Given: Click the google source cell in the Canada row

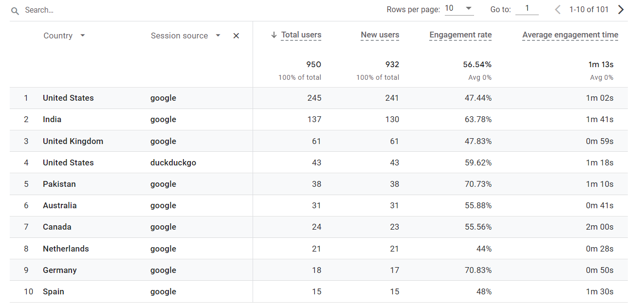Looking at the screenshot, I should click(x=163, y=227).
